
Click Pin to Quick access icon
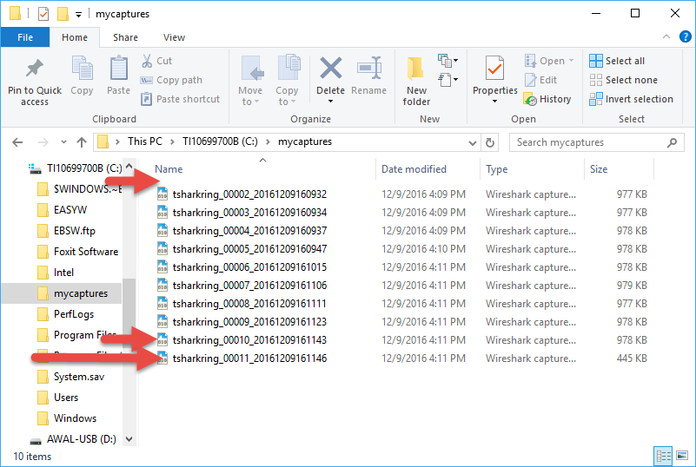pos(35,69)
